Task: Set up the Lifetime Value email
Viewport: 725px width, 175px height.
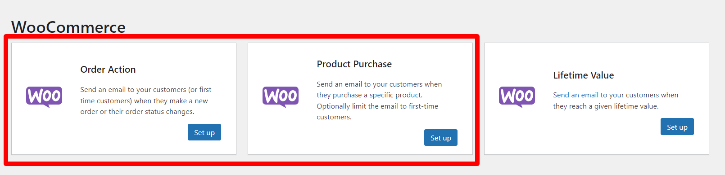Action: point(677,127)
